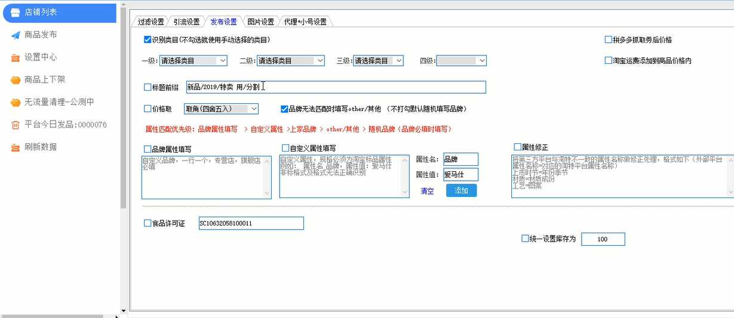This screenshot has width=734, height=318.
Task: Open the 一级 category dropdown
Action: pos(222,61)
